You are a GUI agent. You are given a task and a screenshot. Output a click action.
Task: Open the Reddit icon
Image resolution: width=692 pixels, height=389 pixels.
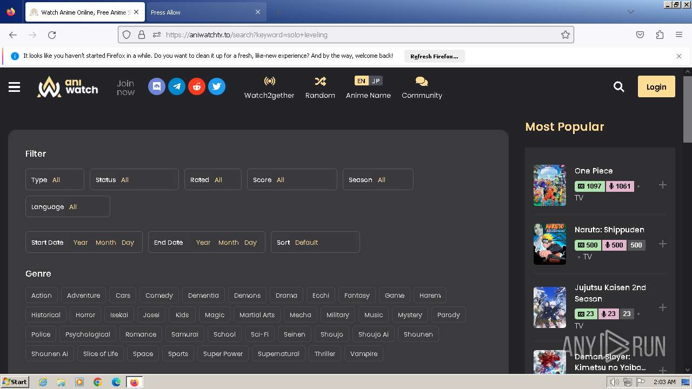[x=197, y=86]
